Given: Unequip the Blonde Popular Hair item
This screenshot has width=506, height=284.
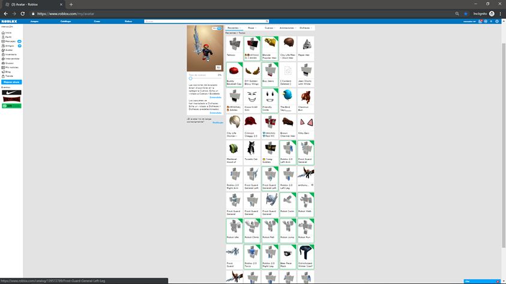Looking at the screenshot, I should coord(270,48).
